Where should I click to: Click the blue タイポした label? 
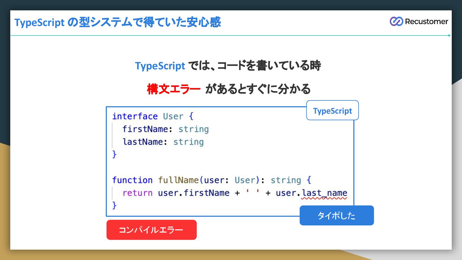[337, 215]
